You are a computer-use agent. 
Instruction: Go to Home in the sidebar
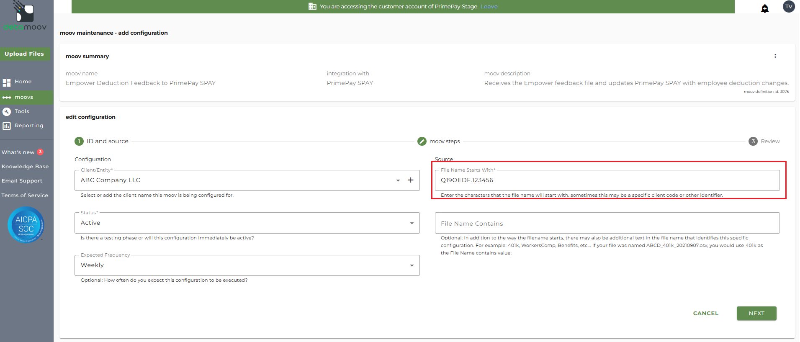(23, 82)
